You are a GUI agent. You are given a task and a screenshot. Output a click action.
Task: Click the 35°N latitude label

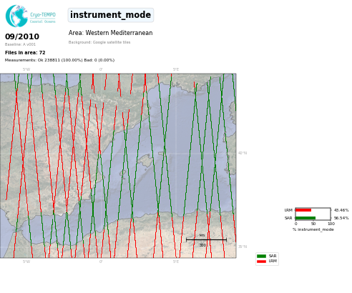(243, 247)
